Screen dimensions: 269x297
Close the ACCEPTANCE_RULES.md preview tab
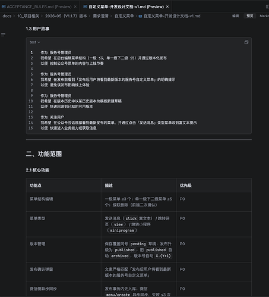pyautogui.click(x=75, y=7)
